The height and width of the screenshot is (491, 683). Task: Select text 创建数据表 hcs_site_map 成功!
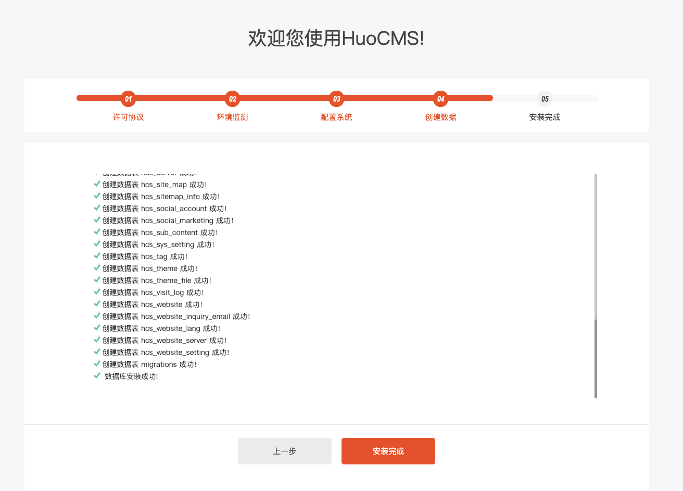(x=155, y=185)
